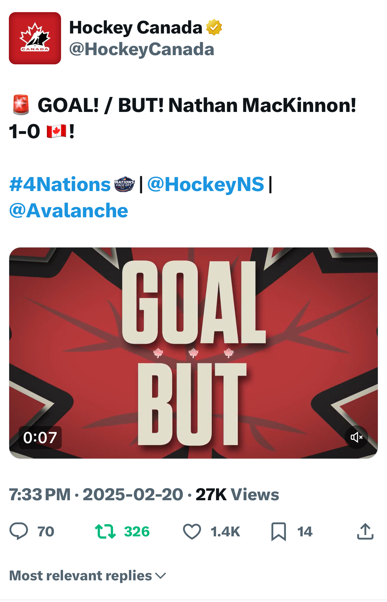
Task: Like the tweet with heart icon
Action: click(x=192, y=531)
